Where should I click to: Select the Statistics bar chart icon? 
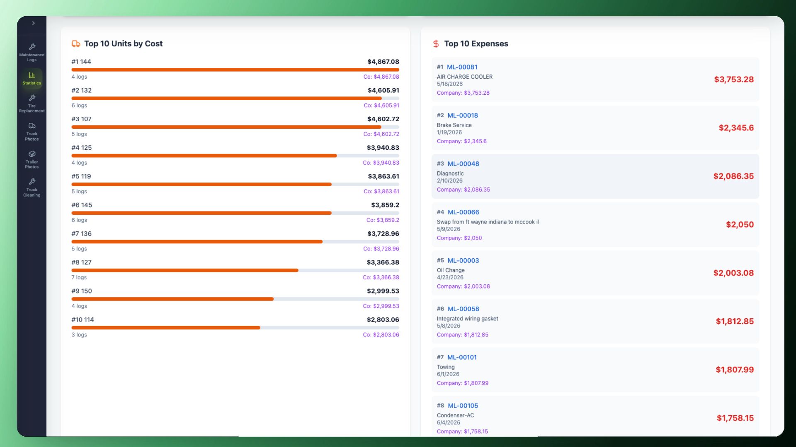32,75
